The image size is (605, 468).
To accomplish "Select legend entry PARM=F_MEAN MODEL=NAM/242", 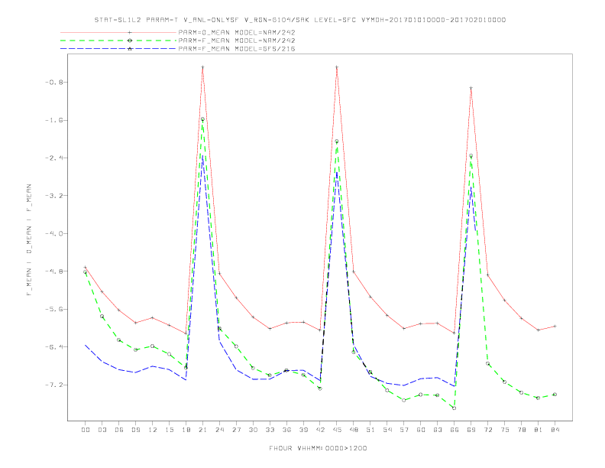I will [237, 41].
